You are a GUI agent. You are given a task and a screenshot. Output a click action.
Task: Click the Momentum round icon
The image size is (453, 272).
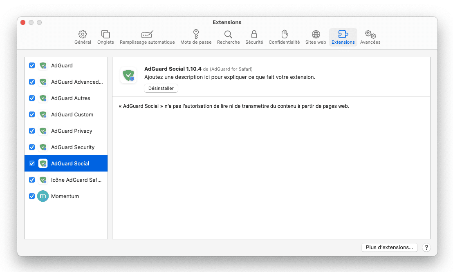coord(43,196)
